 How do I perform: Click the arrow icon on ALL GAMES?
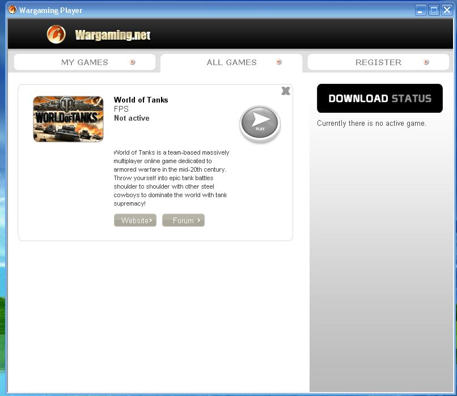[279, 62]
